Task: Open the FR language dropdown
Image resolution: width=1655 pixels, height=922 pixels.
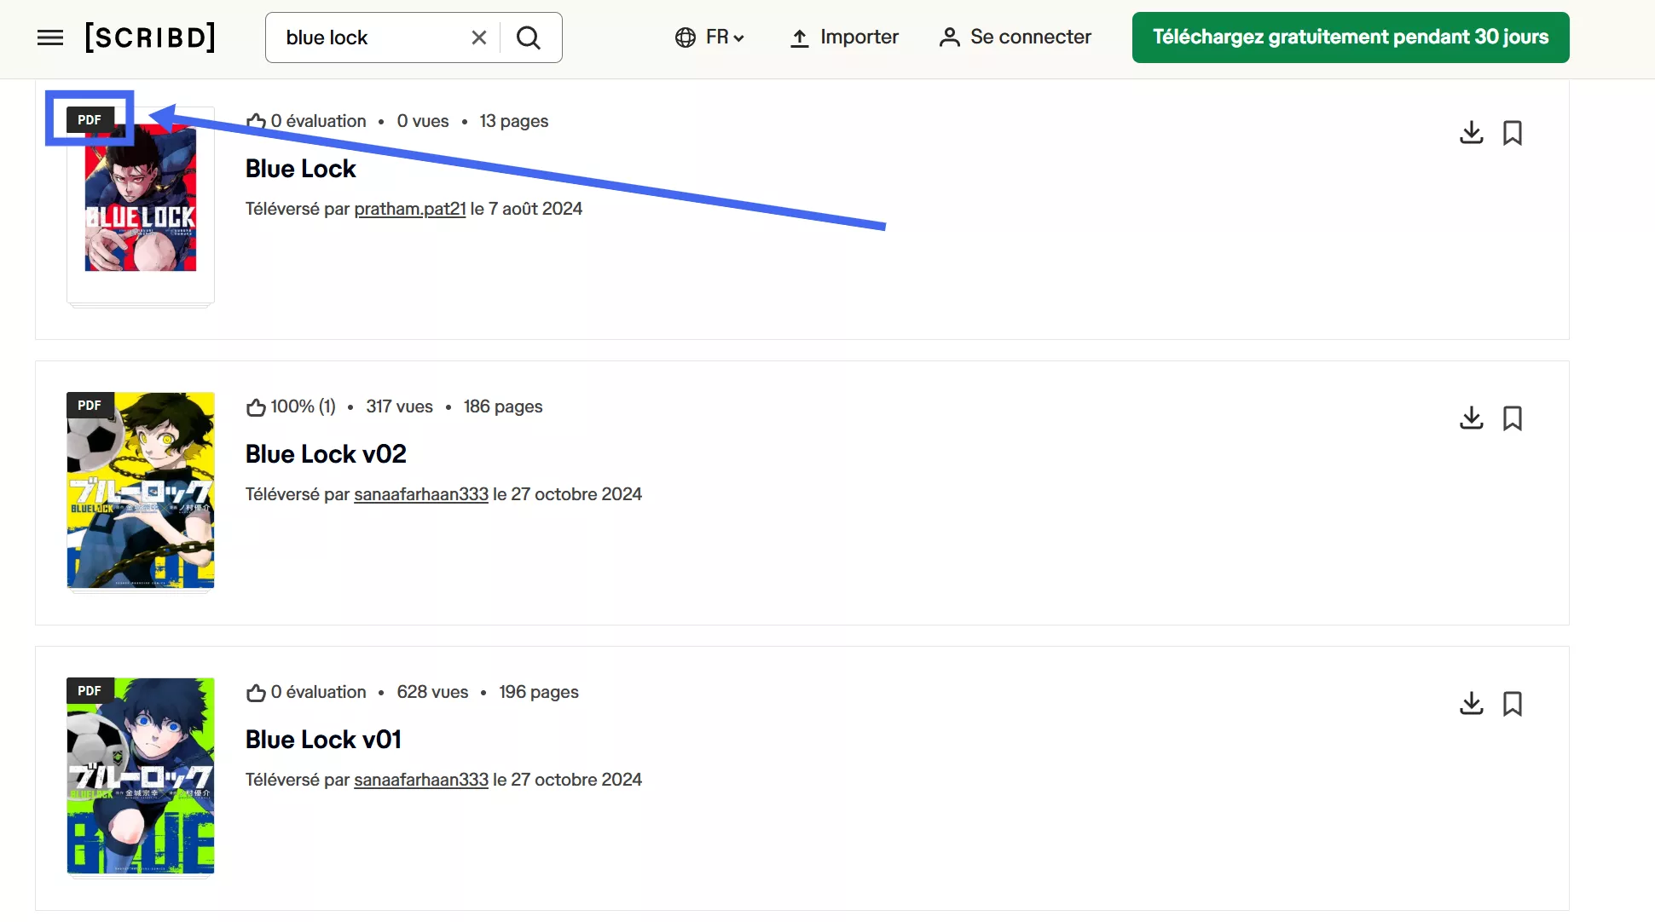Action: [709, 37]
